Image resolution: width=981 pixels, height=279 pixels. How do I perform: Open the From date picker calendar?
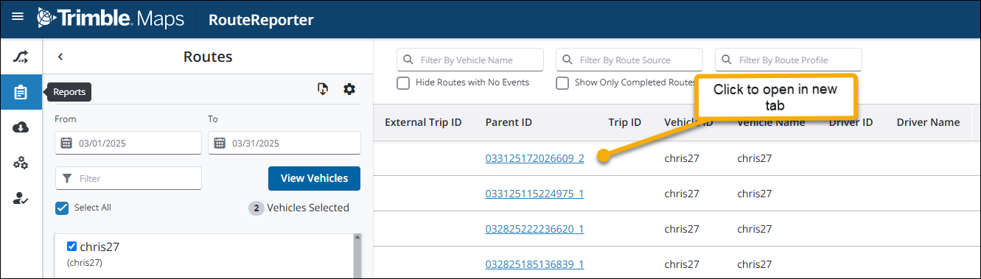pos(66,143)
